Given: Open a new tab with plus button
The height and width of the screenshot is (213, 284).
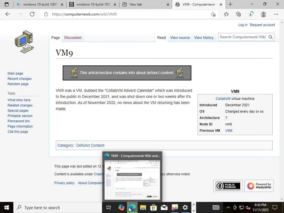Looking at the screenshot, I should 230,4.
